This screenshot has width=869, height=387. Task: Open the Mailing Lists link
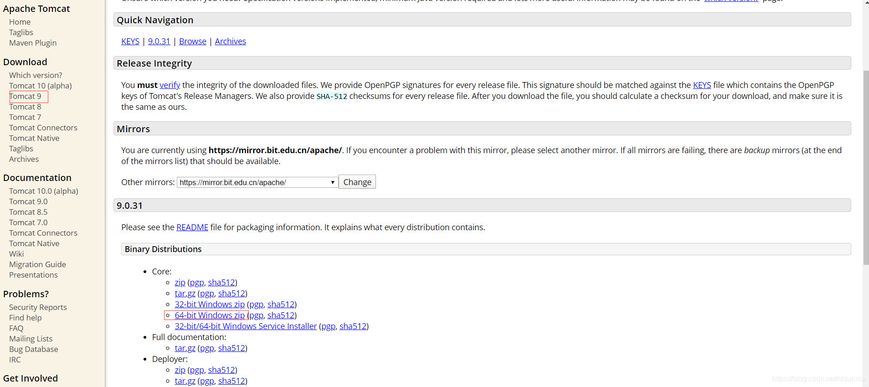click(31, 339)
